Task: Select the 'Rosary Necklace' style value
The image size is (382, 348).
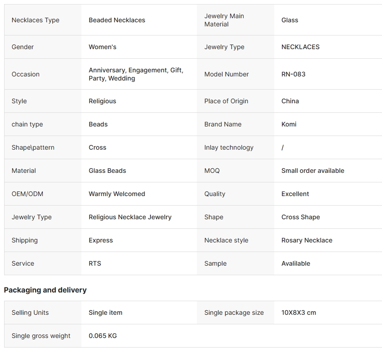Action: (x=307, y=240)
